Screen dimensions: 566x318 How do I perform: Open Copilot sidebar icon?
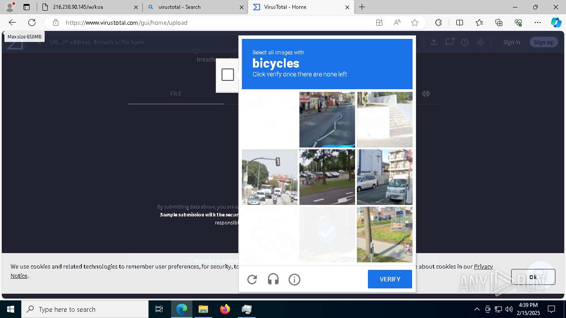click(x=556, y=23)
